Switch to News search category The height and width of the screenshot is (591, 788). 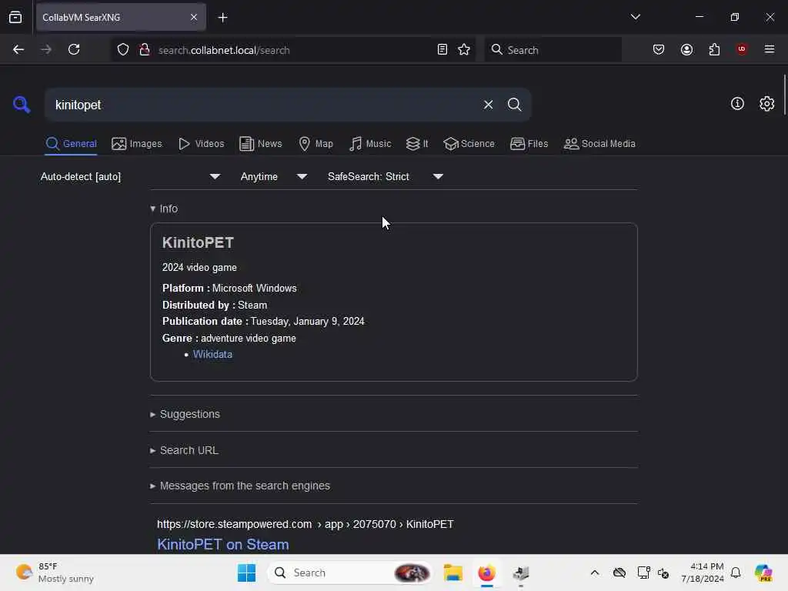pos(260,144)
